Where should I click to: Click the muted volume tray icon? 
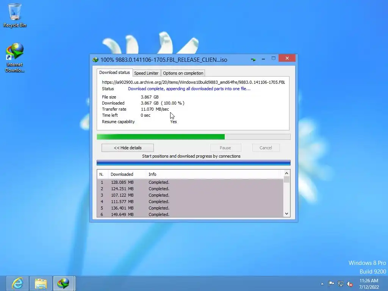pyautogui.click(x=350, y=284)
